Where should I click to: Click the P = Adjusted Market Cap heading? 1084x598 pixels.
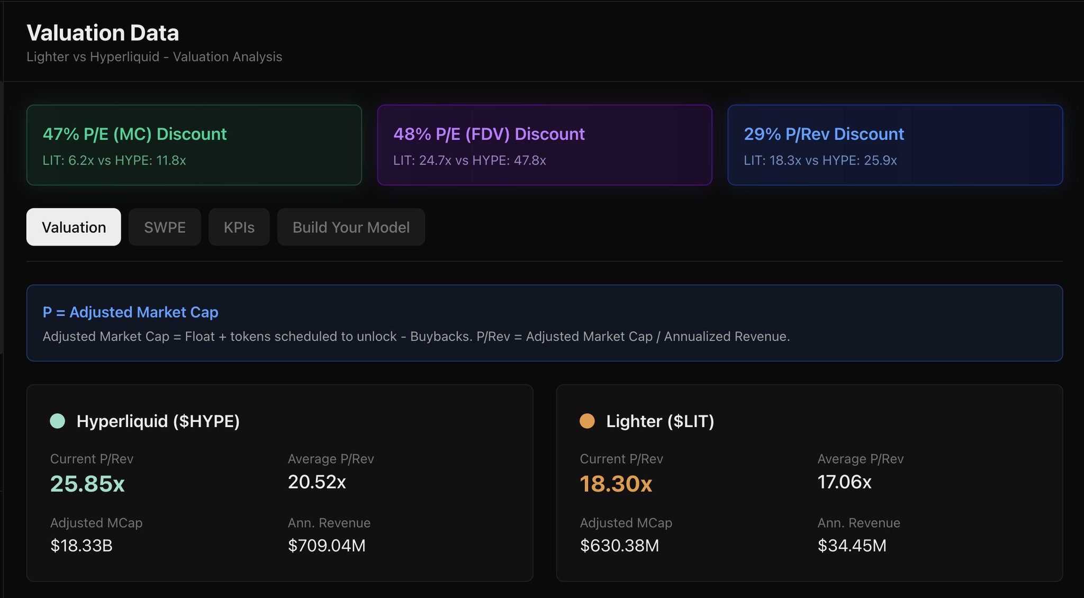point(130,312)
